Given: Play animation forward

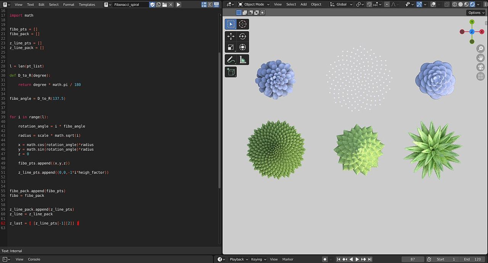Looking at the screenshot, I should [x=357, y=259].
